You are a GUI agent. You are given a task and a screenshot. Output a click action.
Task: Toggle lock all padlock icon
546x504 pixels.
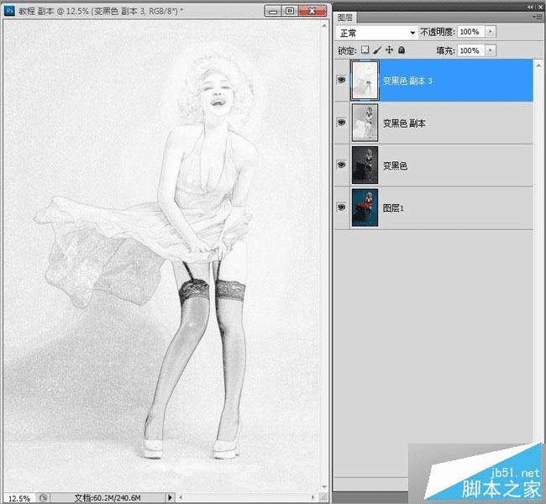pyautogui.click(x=402, y=50)
